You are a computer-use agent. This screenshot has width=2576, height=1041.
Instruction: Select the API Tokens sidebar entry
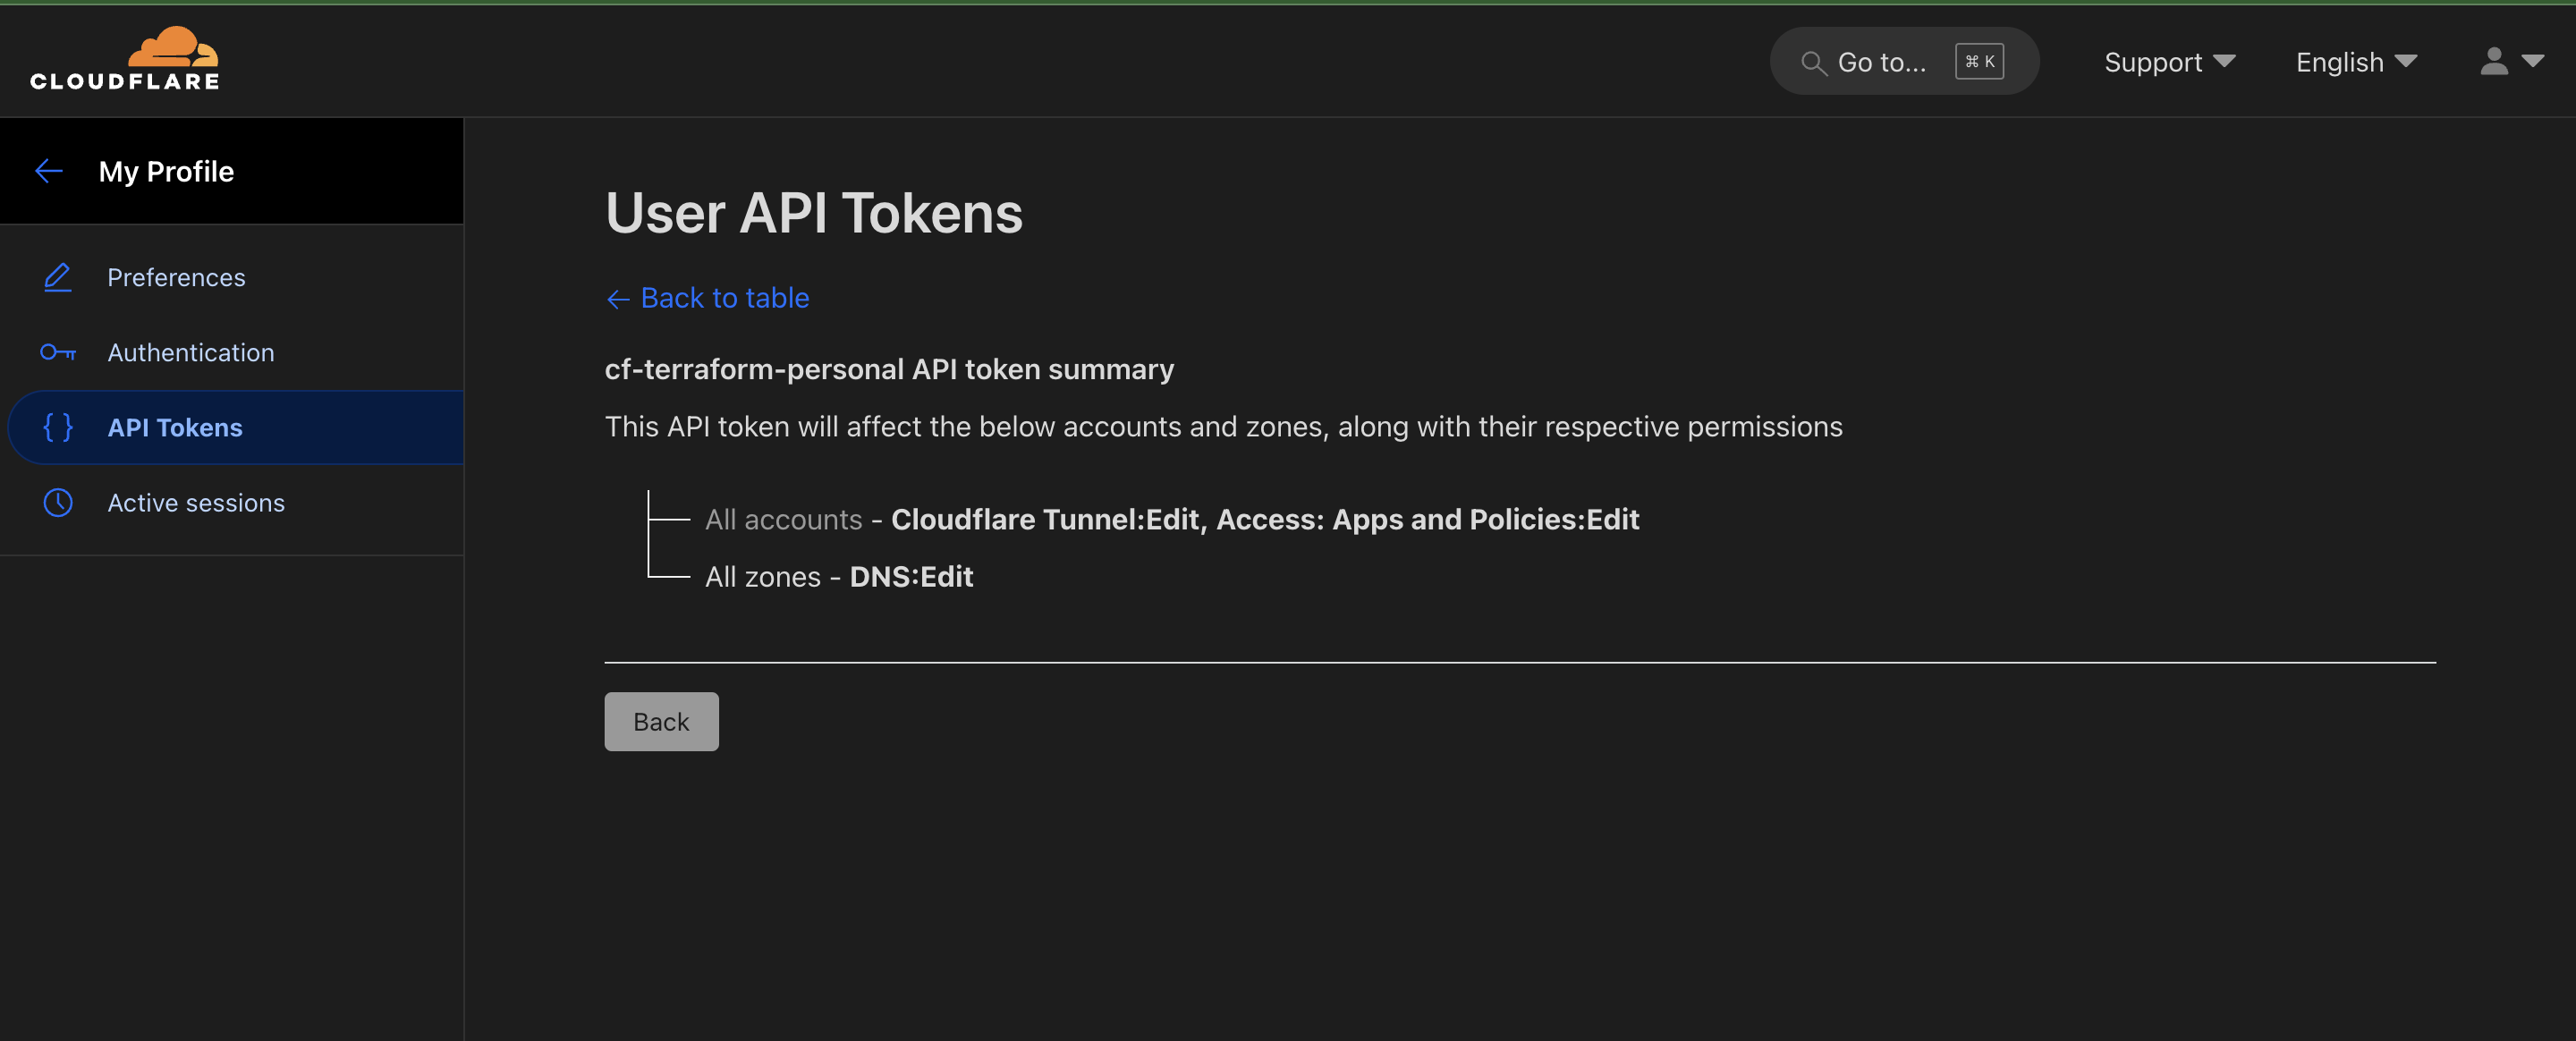(x=175, y=427)
